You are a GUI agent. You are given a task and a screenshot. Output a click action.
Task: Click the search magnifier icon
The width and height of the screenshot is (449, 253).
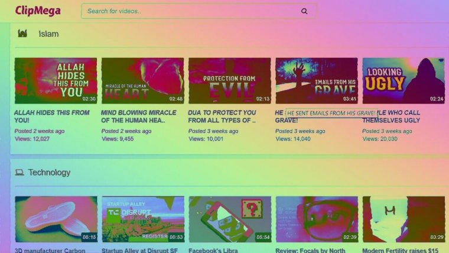tap(304, 11)
